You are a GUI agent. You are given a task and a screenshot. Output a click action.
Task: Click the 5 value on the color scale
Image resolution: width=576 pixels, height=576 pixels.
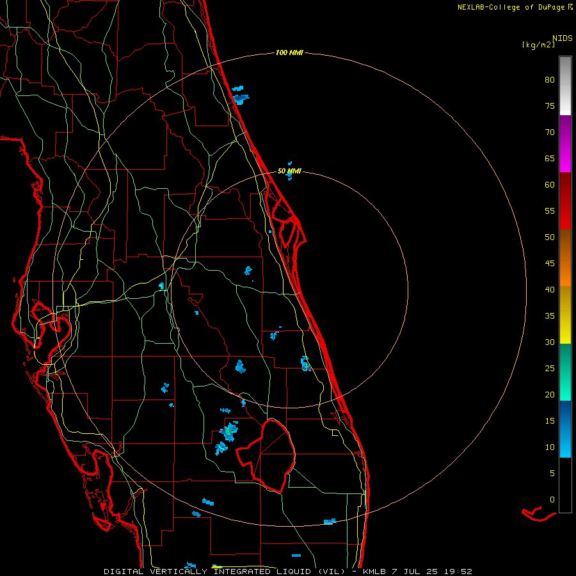pyautogui.click(x=552, y=473)
